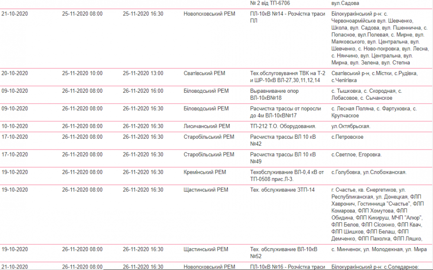
Task: Click 'Техобслуживание ВЛ-0,4 кВ от ТП-0508' cell
Action: pyautogui.click(x=287, y=176)
